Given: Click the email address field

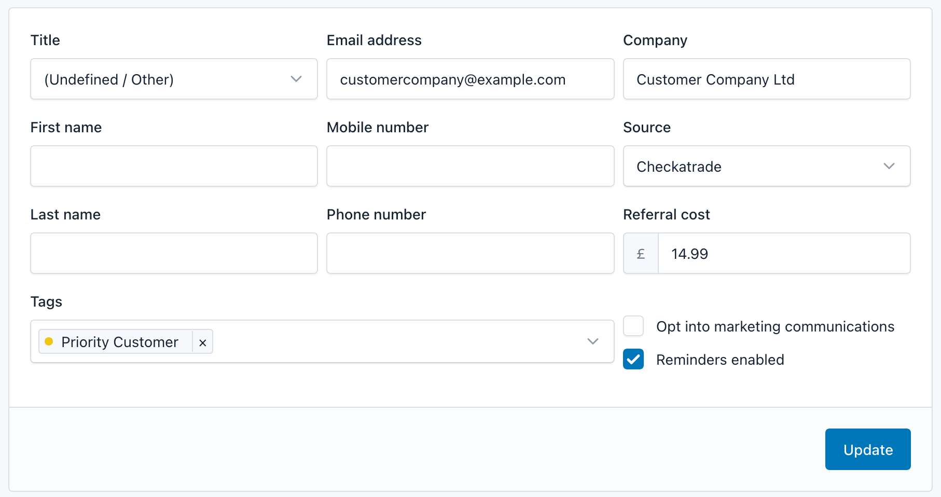Looking at the screenshot, I should tap(469, 79).
